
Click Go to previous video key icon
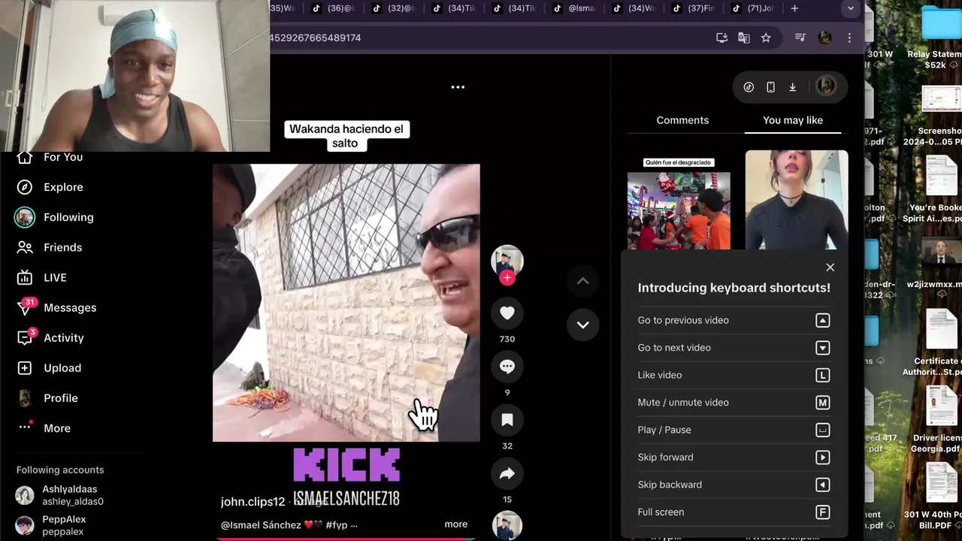coord(823,320)
